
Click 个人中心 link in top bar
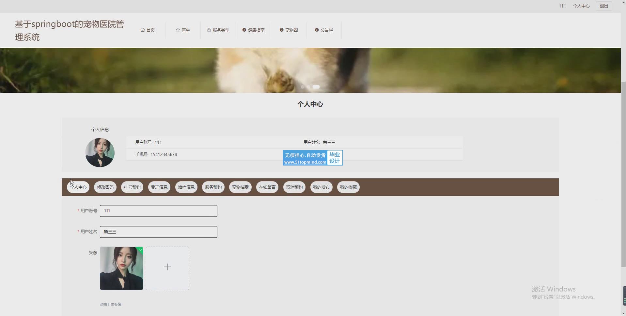581,6
